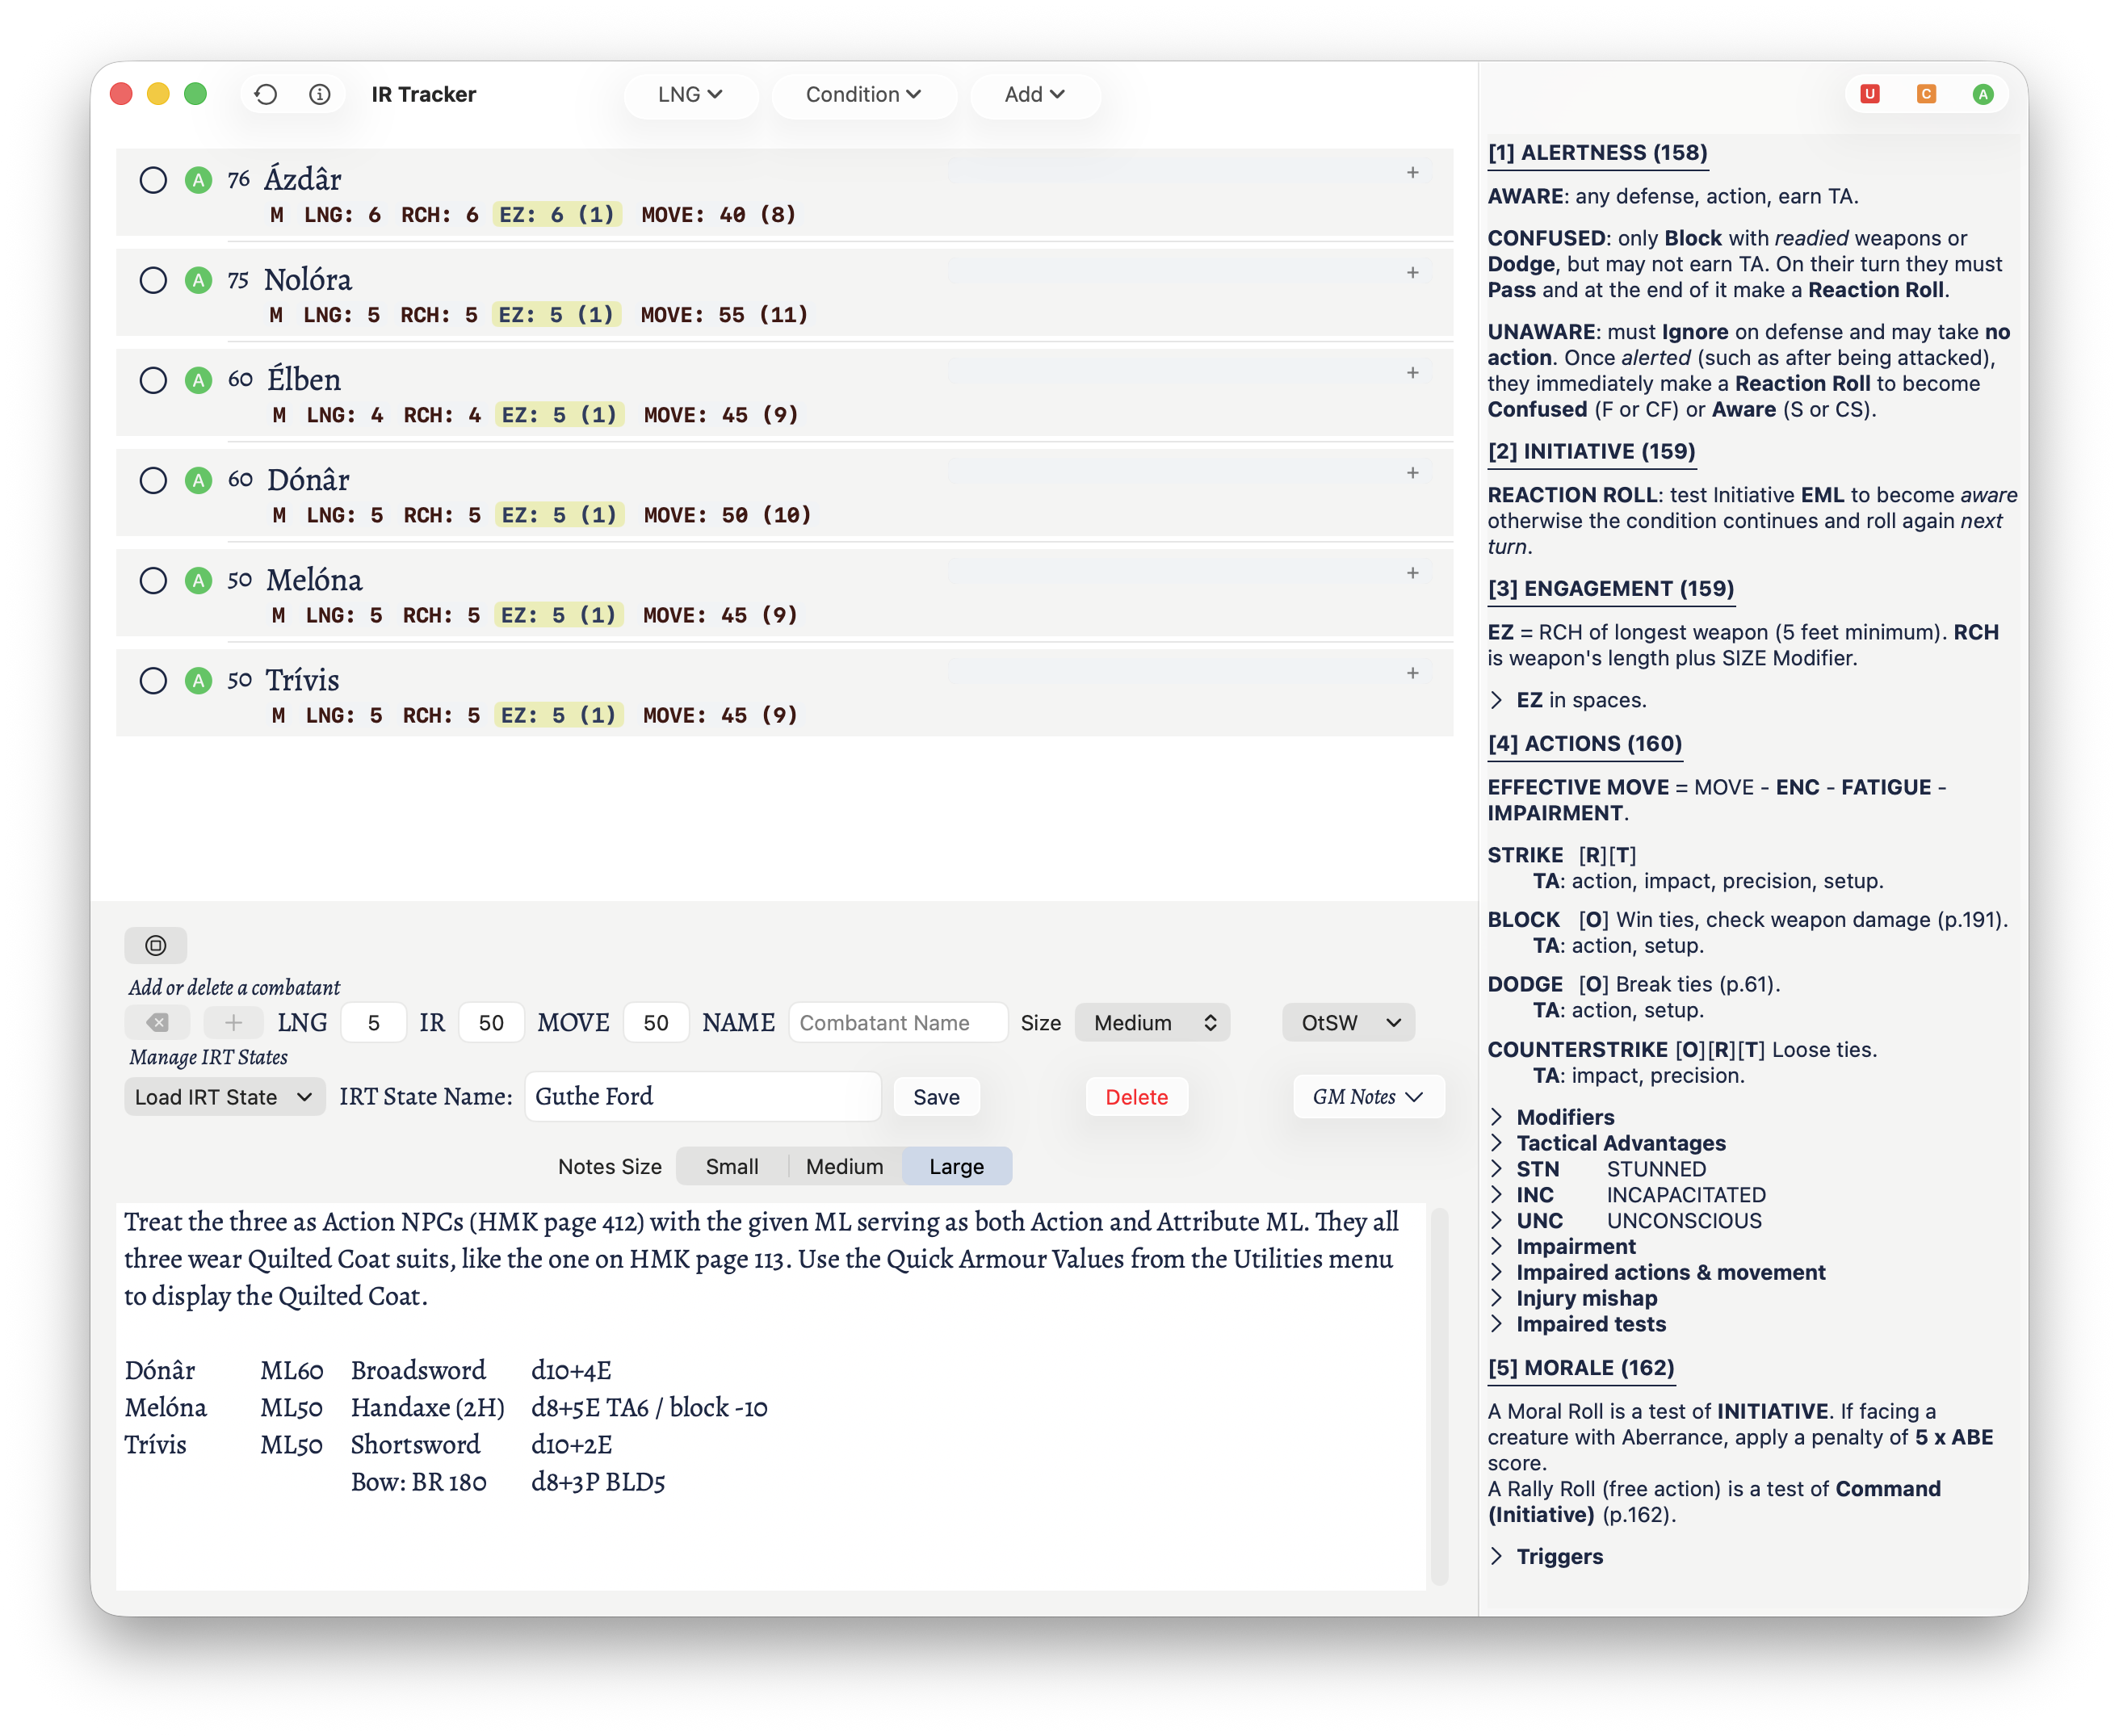Viewport: 2119px width, 1736px height.
Task: Click the green A badge beside Melóna
Action: [198, 581]
